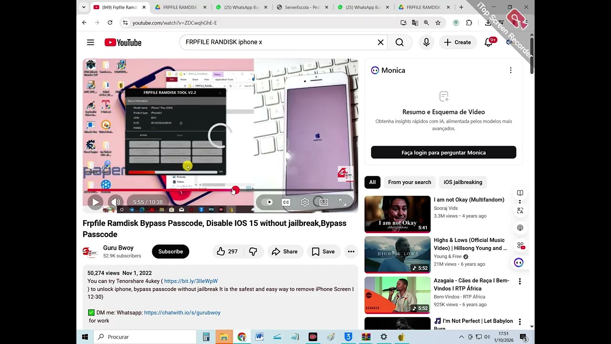Open Calculator from the taskbar
Screen dimensions: 611x344
(x=206, y=337)
